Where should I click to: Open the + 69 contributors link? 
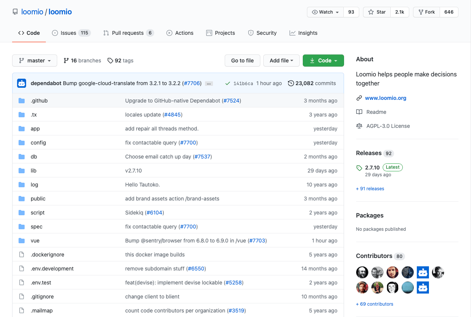click(375, 304)
